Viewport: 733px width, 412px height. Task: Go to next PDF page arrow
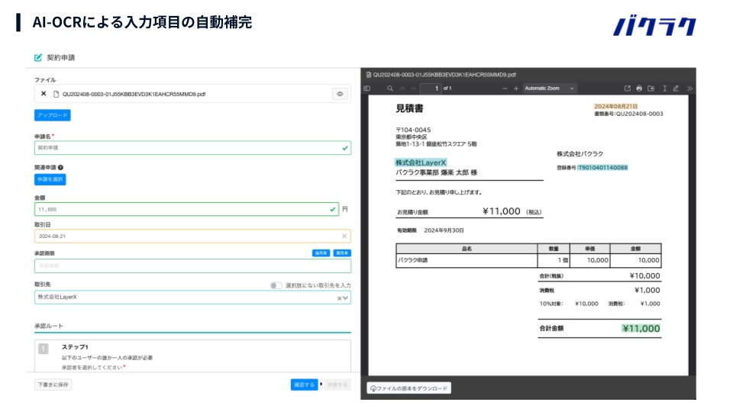(414, 89)
